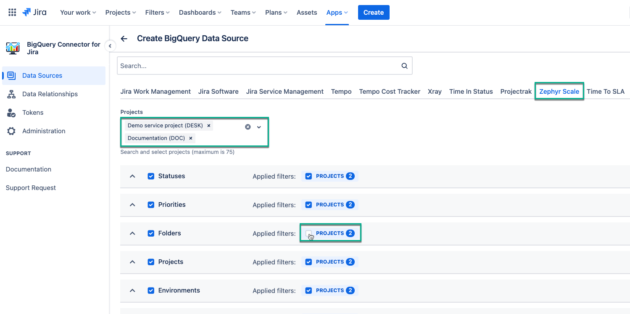Select the Jira Service Management tab
630x314 pixels.
[x=285, y=92]
